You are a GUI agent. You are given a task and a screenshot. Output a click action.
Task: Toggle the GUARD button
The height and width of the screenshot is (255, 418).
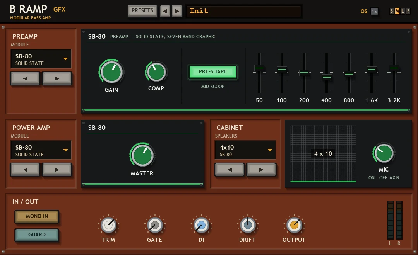tap(37, 235)
